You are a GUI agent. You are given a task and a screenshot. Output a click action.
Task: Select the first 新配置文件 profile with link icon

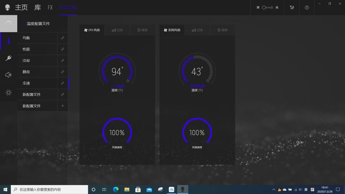[x=37, y=94]
